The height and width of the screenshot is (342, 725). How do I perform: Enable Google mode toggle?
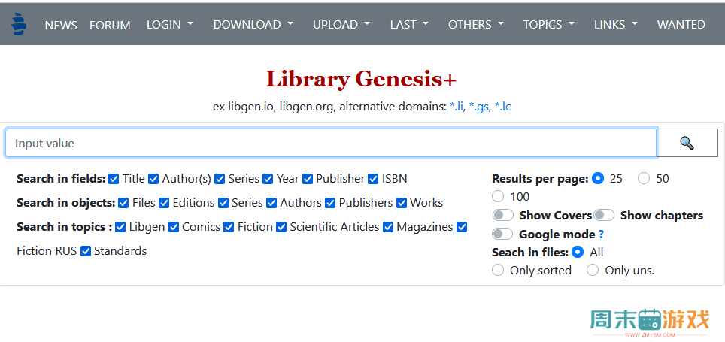503,234
